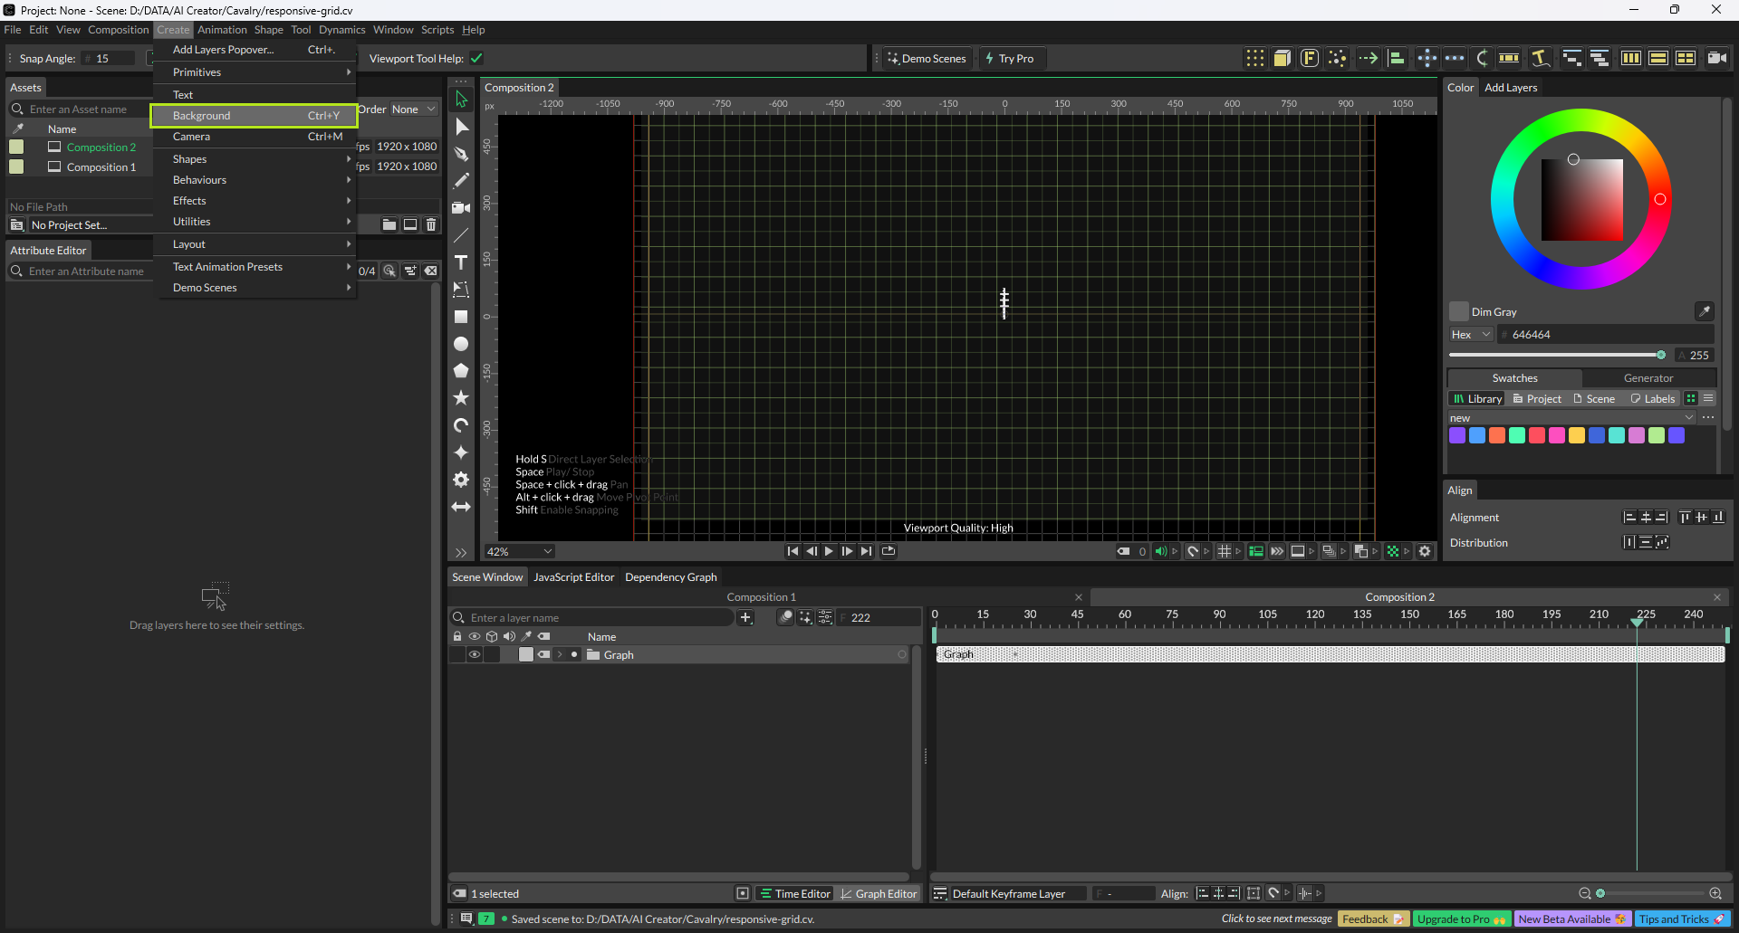
Task: Open the viewport zoom 42% dropdown
Action: point(519,551)
